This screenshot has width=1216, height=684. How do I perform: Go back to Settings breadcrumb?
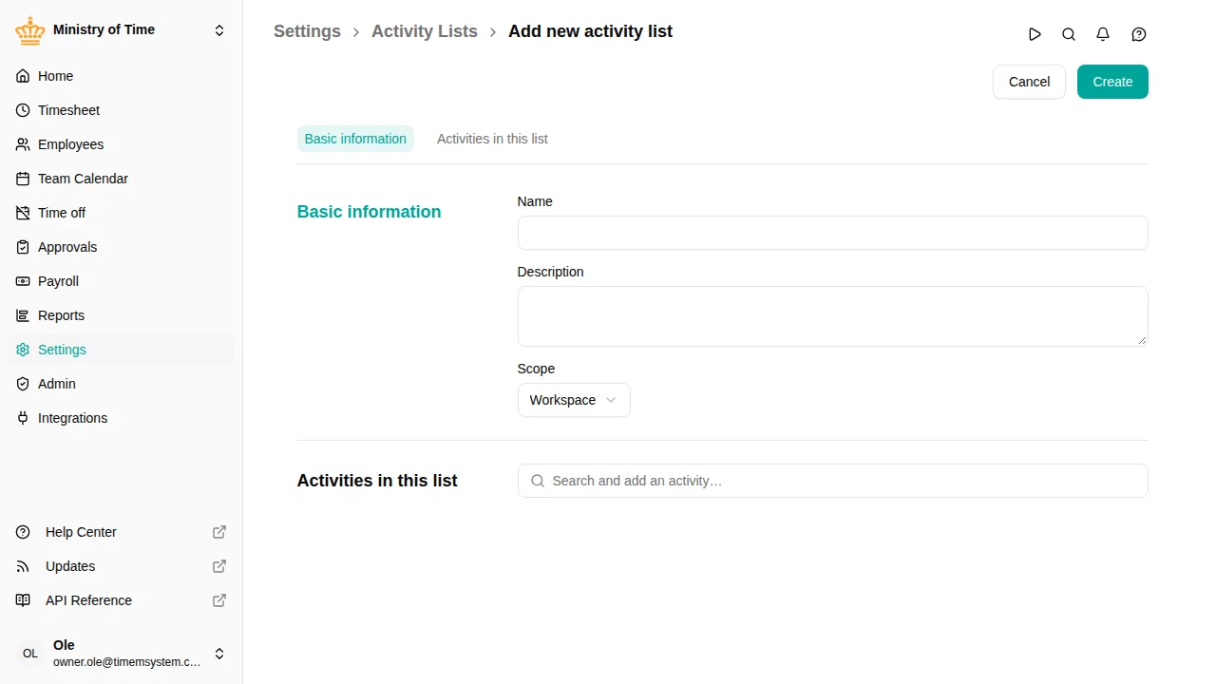click(307, 31)
